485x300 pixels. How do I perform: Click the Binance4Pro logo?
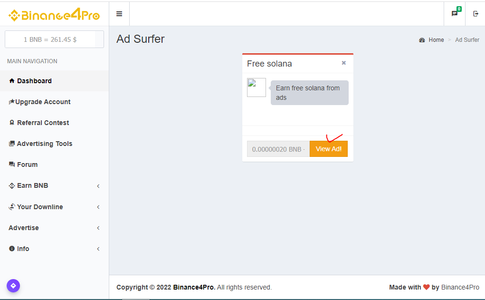54,15
